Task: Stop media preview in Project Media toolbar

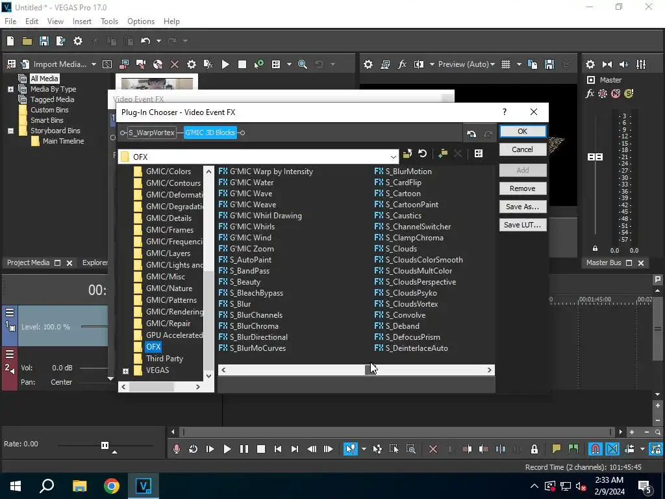Action: coord(242,64)
